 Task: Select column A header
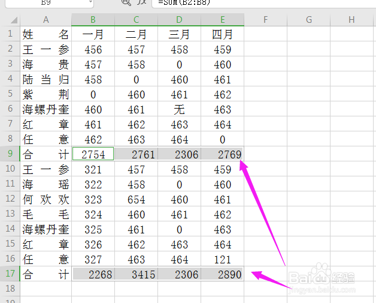(x=46, y=20)
